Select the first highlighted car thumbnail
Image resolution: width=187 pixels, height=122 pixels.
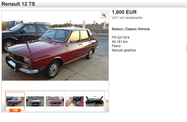coord(15,101)
